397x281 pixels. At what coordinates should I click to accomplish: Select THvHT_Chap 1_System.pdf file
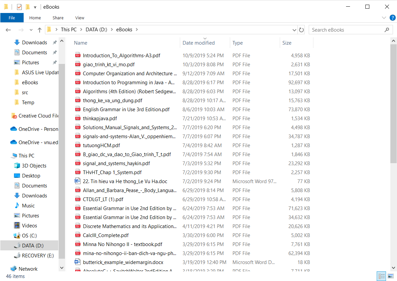click(x=112, y=172)
